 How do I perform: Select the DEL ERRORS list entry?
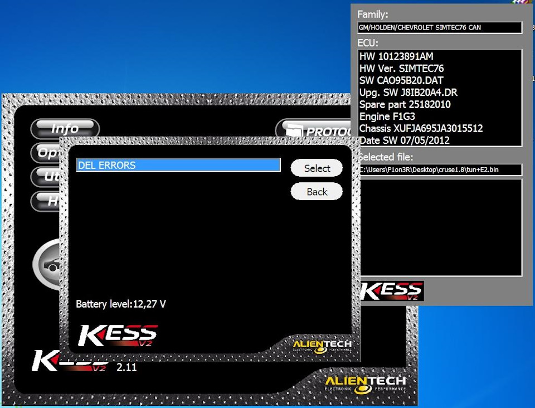(x=178, y=165)
